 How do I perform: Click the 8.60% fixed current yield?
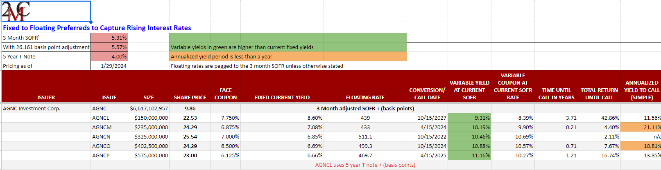(x=282, y=118)
